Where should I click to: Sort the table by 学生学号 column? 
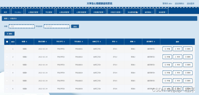64,42
